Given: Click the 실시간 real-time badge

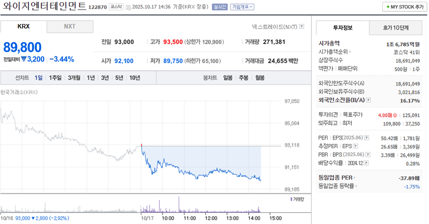Looking at the screenshot, I should [220, 7].
